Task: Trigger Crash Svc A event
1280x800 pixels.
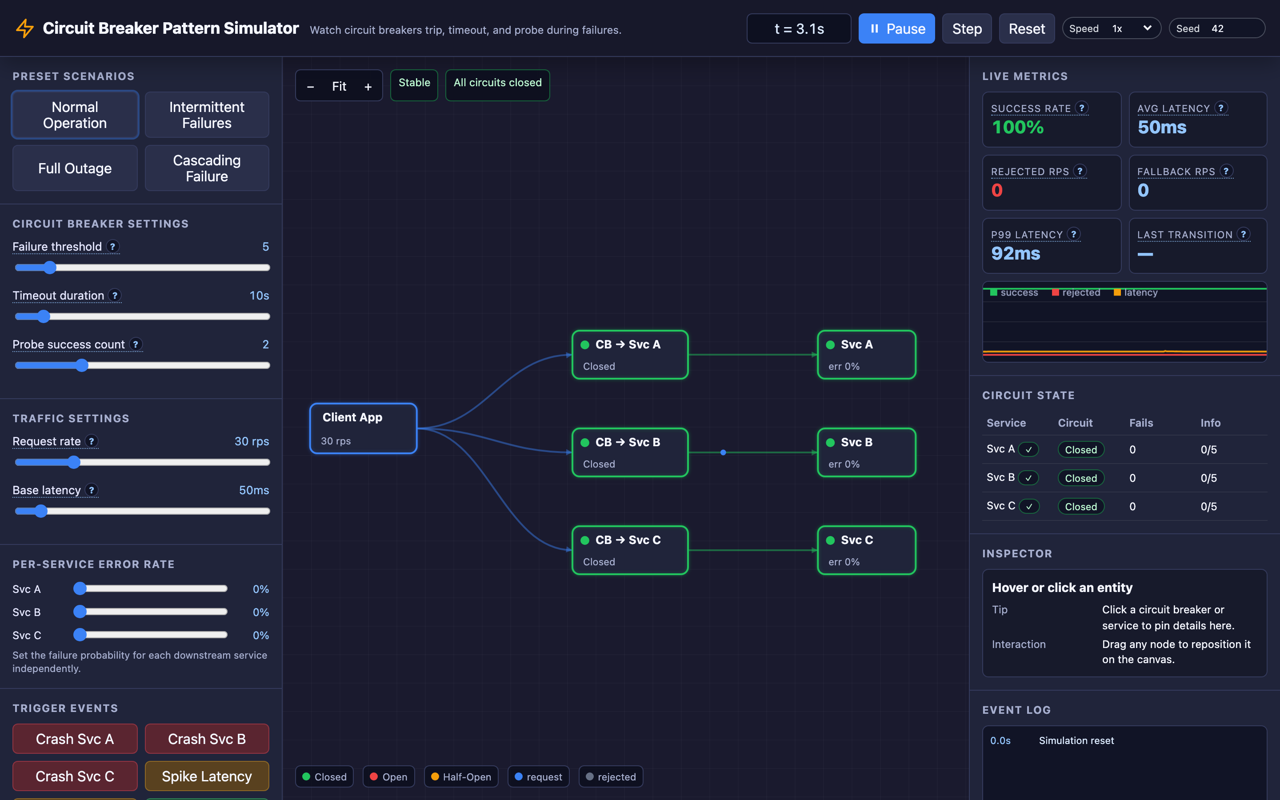Action: tap(75, 739)
